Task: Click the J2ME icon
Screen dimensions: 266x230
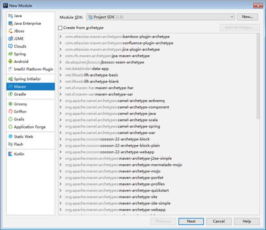Action: click(x=10, y=38)
